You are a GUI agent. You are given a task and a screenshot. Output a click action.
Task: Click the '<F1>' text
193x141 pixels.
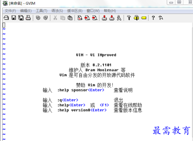104,105
